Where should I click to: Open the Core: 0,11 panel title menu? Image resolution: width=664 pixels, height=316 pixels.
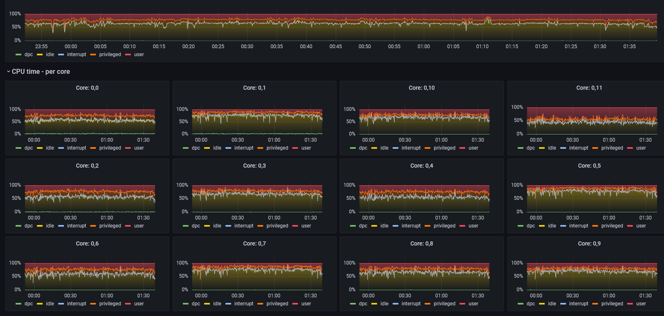click(x=589, y=88)
